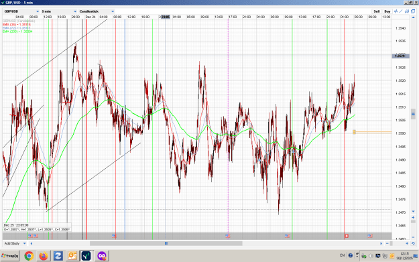The height and width of the screenshot is (262, 419).
Task: Click the Sell button
Action: pos(377,11)
